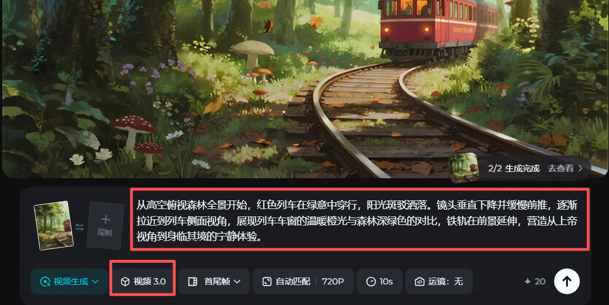Expand the 首尾帧 frame mode dropdown
The image size is (609, 305).
click(214, 282)
